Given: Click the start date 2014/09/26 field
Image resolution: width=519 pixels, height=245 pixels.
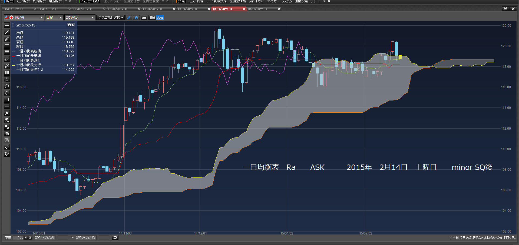Looking at the screenshot, I should (x=45, y=237).
